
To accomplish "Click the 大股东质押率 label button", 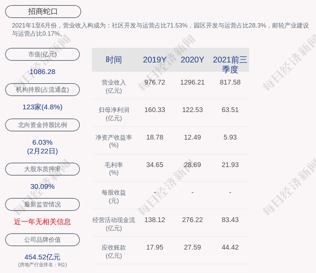I will 42,169.
